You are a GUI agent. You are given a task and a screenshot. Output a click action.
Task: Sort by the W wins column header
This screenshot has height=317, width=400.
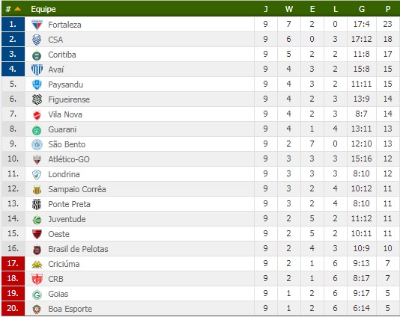point(289,9)
